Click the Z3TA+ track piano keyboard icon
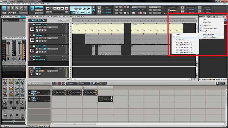The image size is (228, 128). click(32, 29)
